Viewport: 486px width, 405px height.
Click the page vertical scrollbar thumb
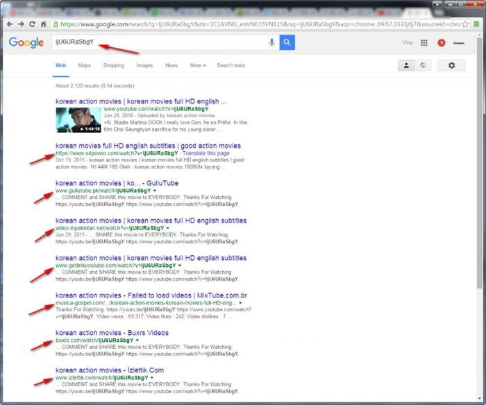tap(480, 162)
